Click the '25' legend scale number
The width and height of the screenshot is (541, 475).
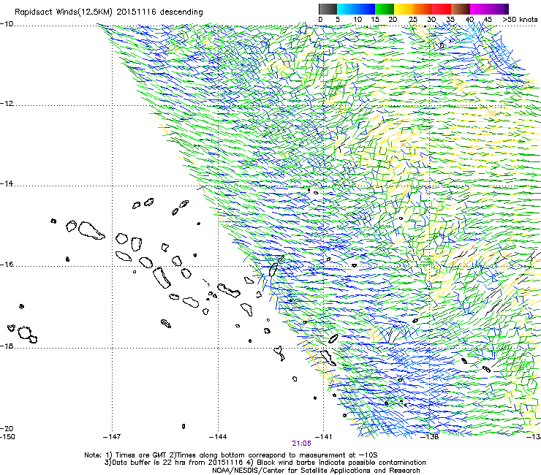(x=412, y=20)
